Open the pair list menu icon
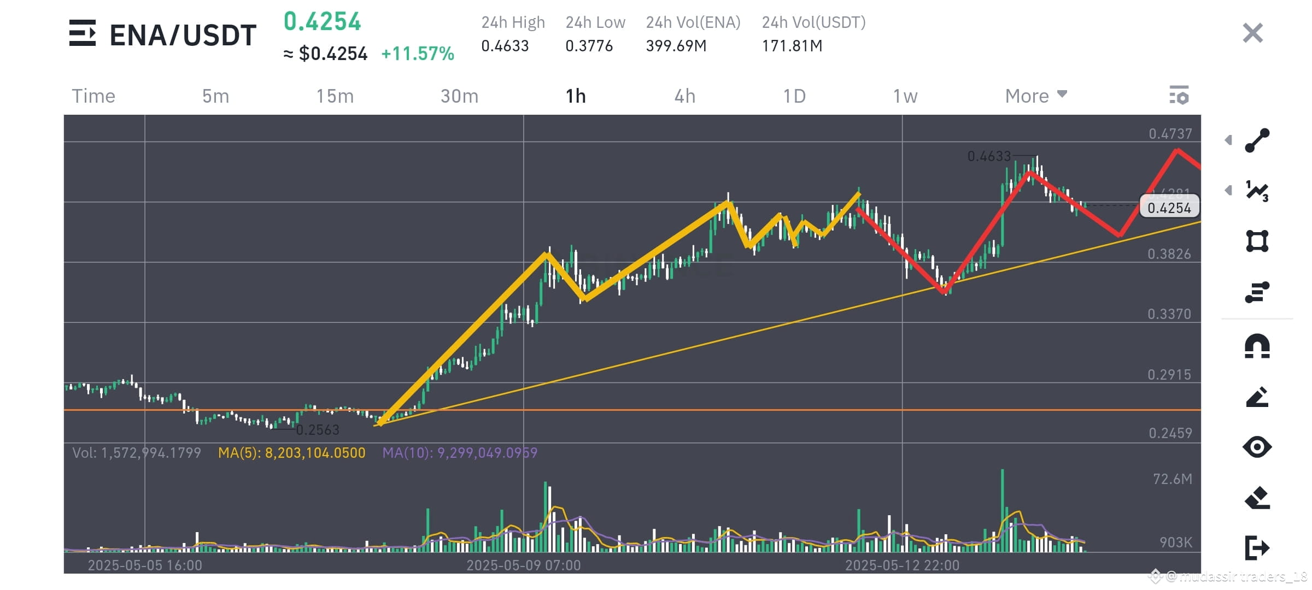Viewport: 1312px width, 590px height. (x=83, y=33)
